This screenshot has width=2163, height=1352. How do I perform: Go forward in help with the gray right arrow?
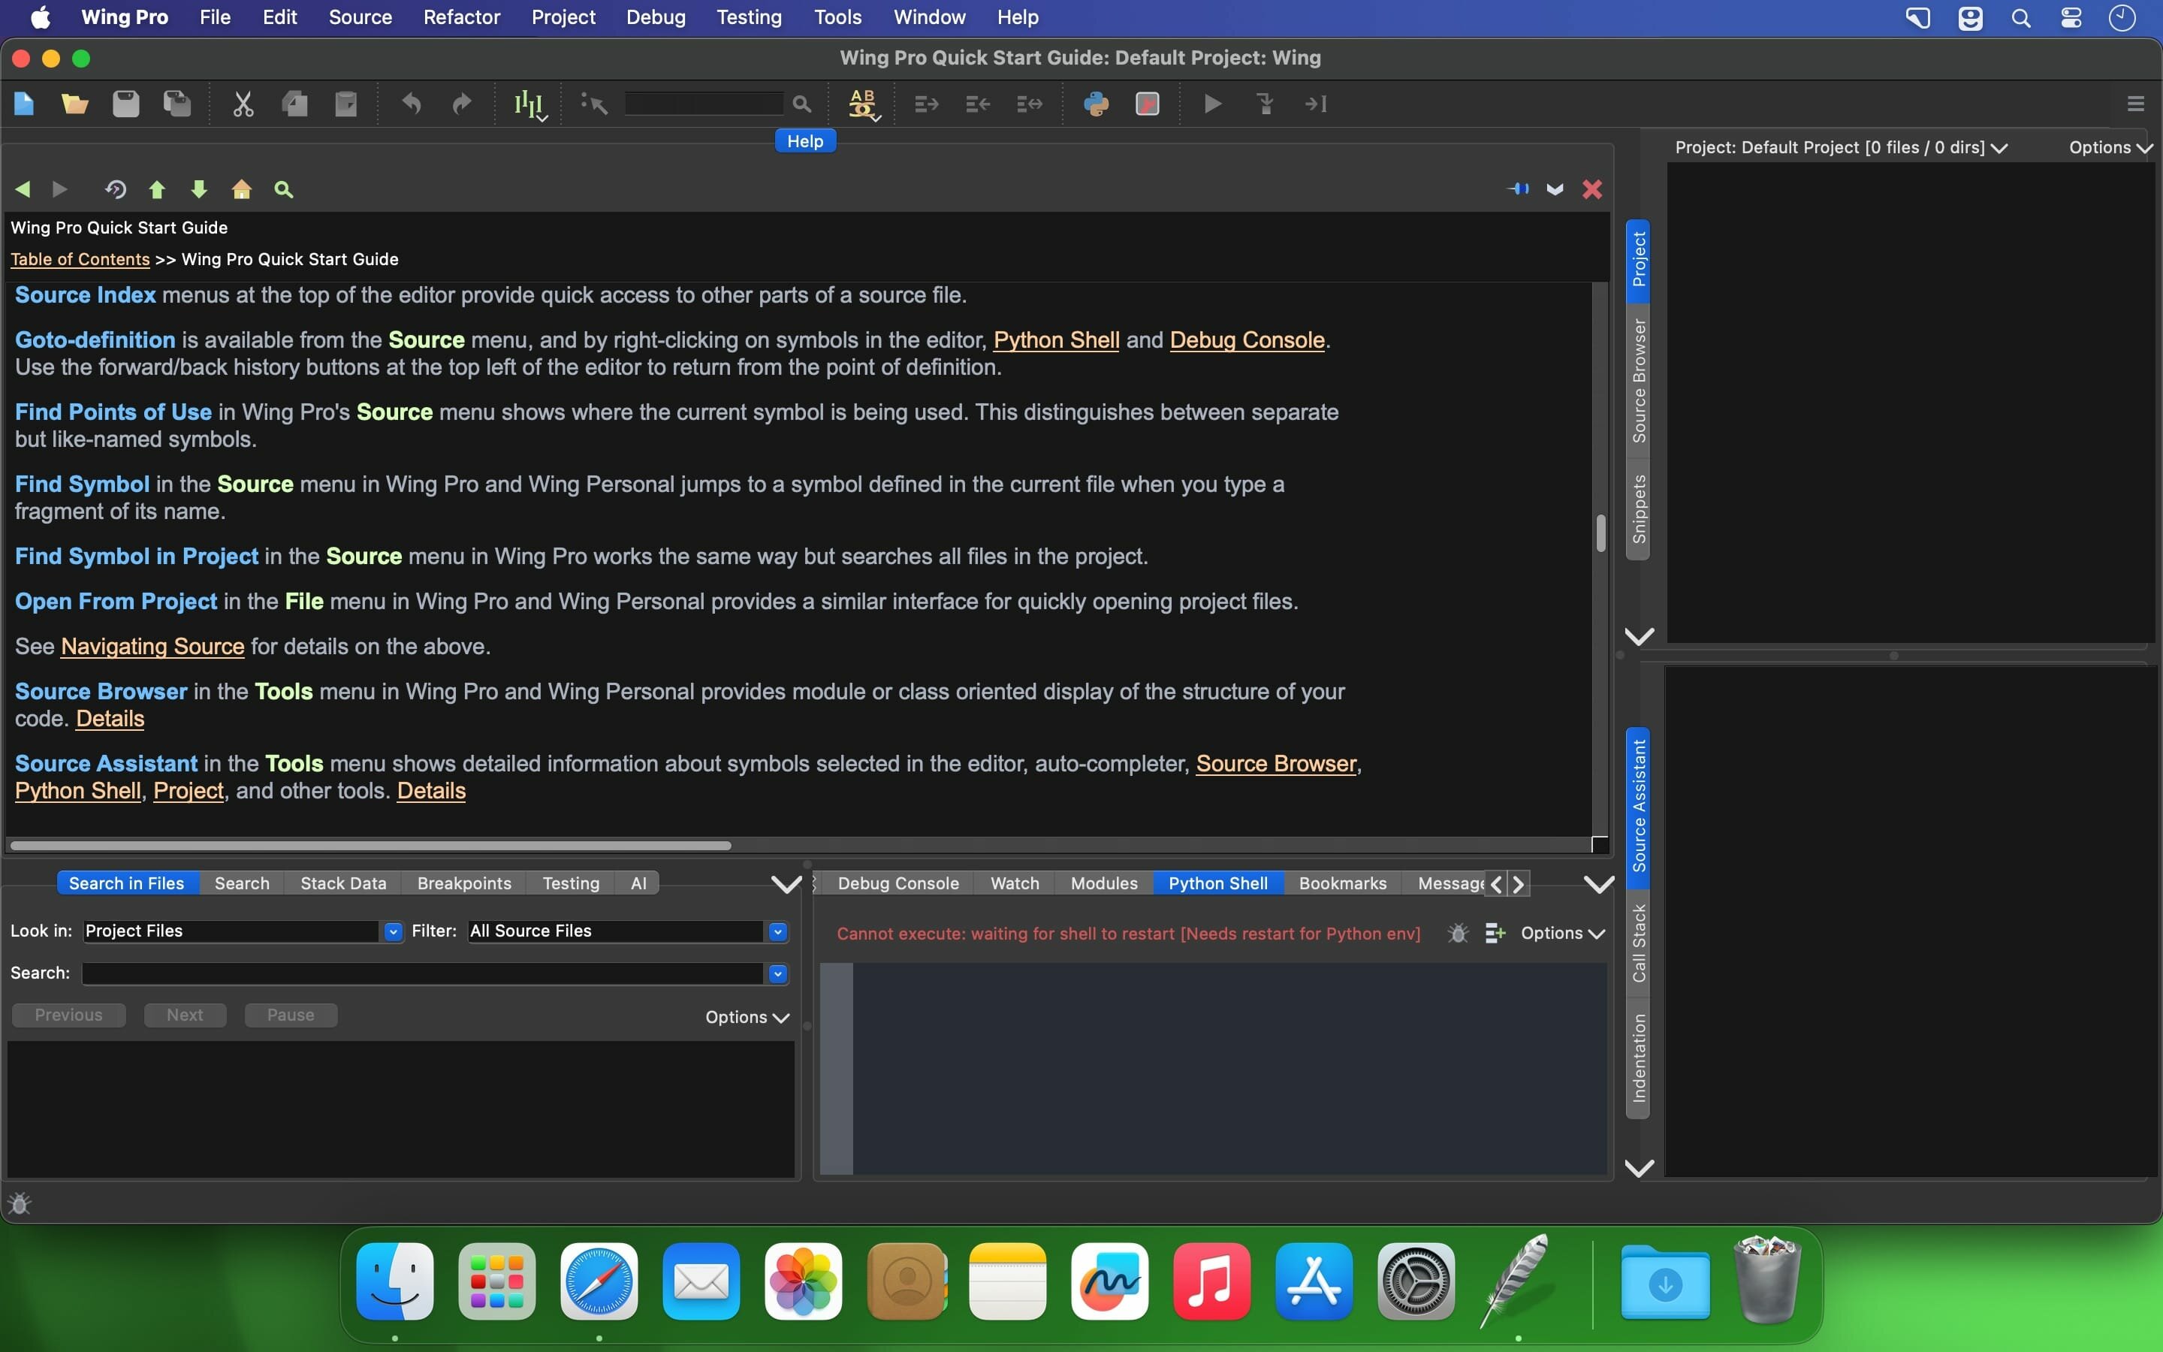[x=60, y=189]
